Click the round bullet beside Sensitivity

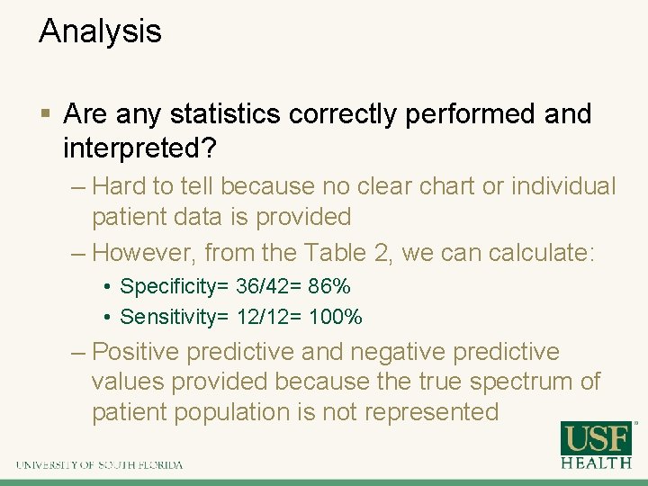coord(107,317)
